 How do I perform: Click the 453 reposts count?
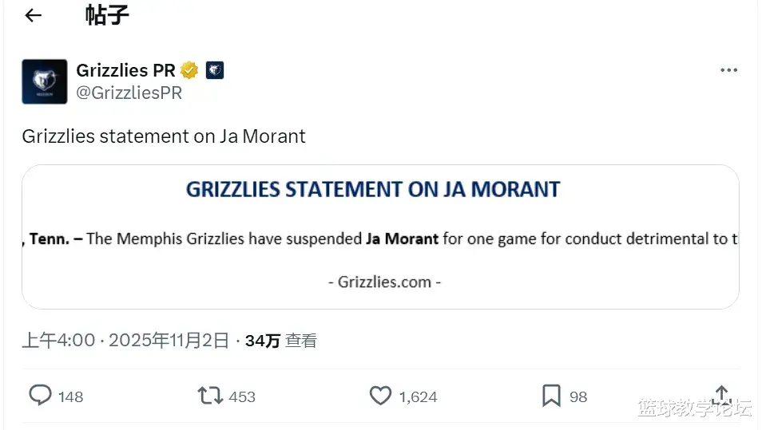(242, 396)
